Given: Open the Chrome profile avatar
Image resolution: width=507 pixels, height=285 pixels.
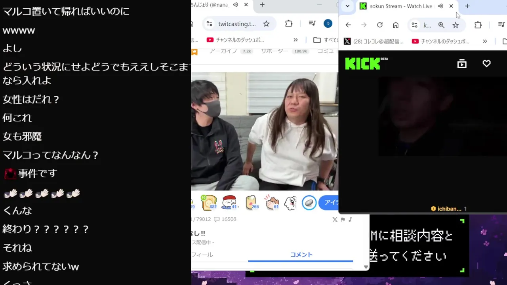Looking at the screenshot, I should (x=328, y=24).
